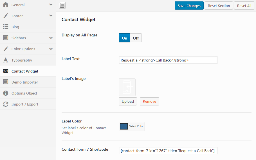Turn Display on All Pages On
The height and width of the screenshot is (160, 256).
tap(124, 38)
